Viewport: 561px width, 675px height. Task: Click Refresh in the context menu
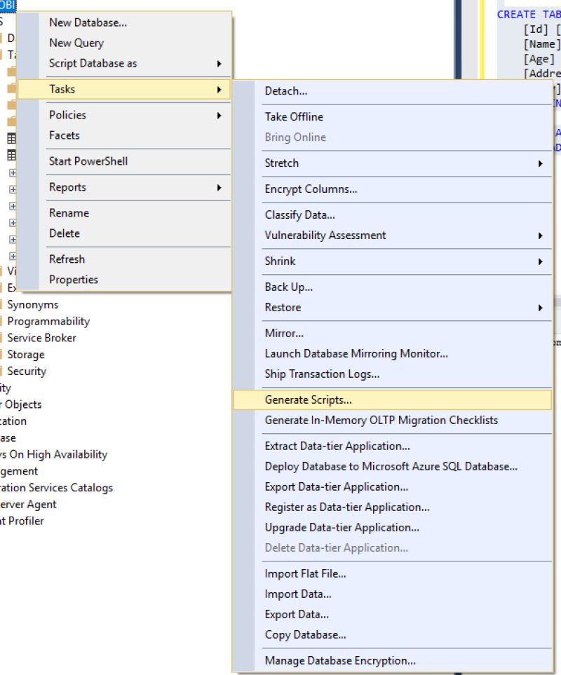point(67,259)
